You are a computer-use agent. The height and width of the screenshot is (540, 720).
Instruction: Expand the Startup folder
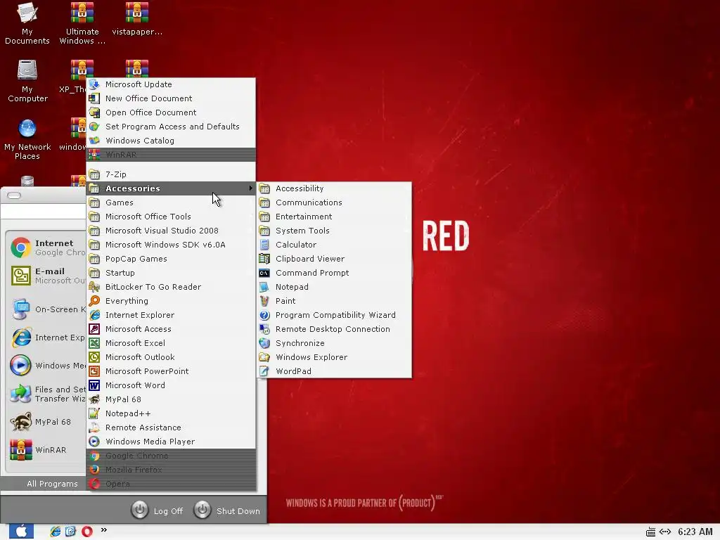(171, 273)
